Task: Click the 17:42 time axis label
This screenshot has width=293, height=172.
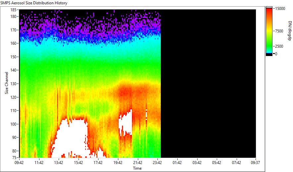Action: point(98,163)
